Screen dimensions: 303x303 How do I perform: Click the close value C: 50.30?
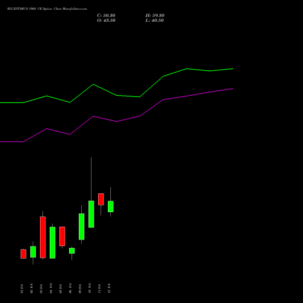[106, 16]
